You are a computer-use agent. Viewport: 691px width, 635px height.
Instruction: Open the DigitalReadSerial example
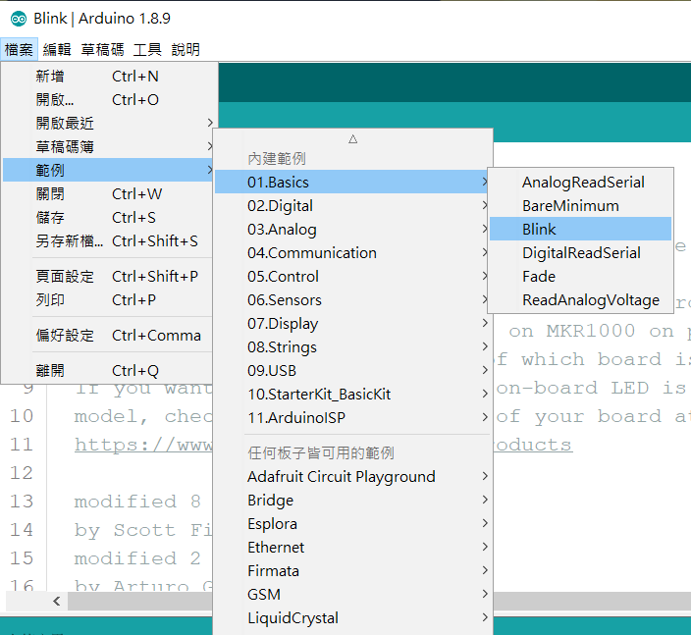[580, 253]
